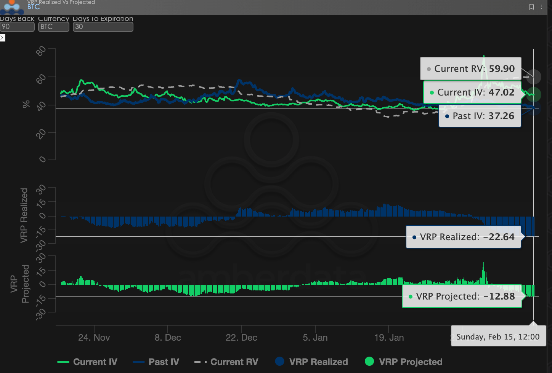Expand the side panel chevron arrow
This screenshot has width=552, height=373.
point(2,38)
